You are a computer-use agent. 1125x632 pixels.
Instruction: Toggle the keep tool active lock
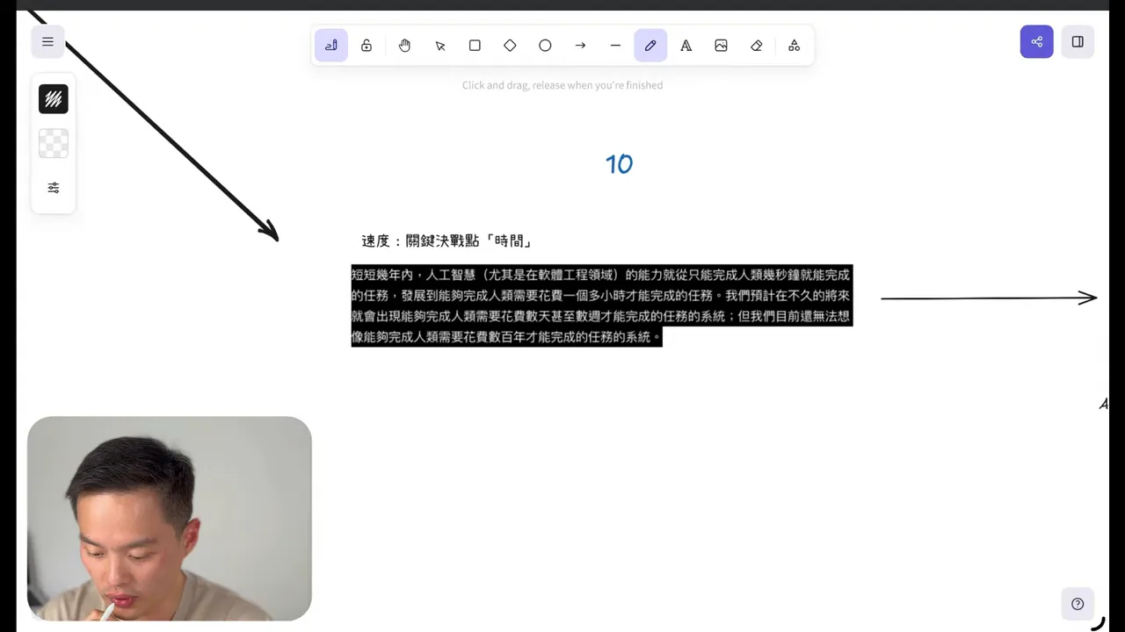(x=367, y=46)
